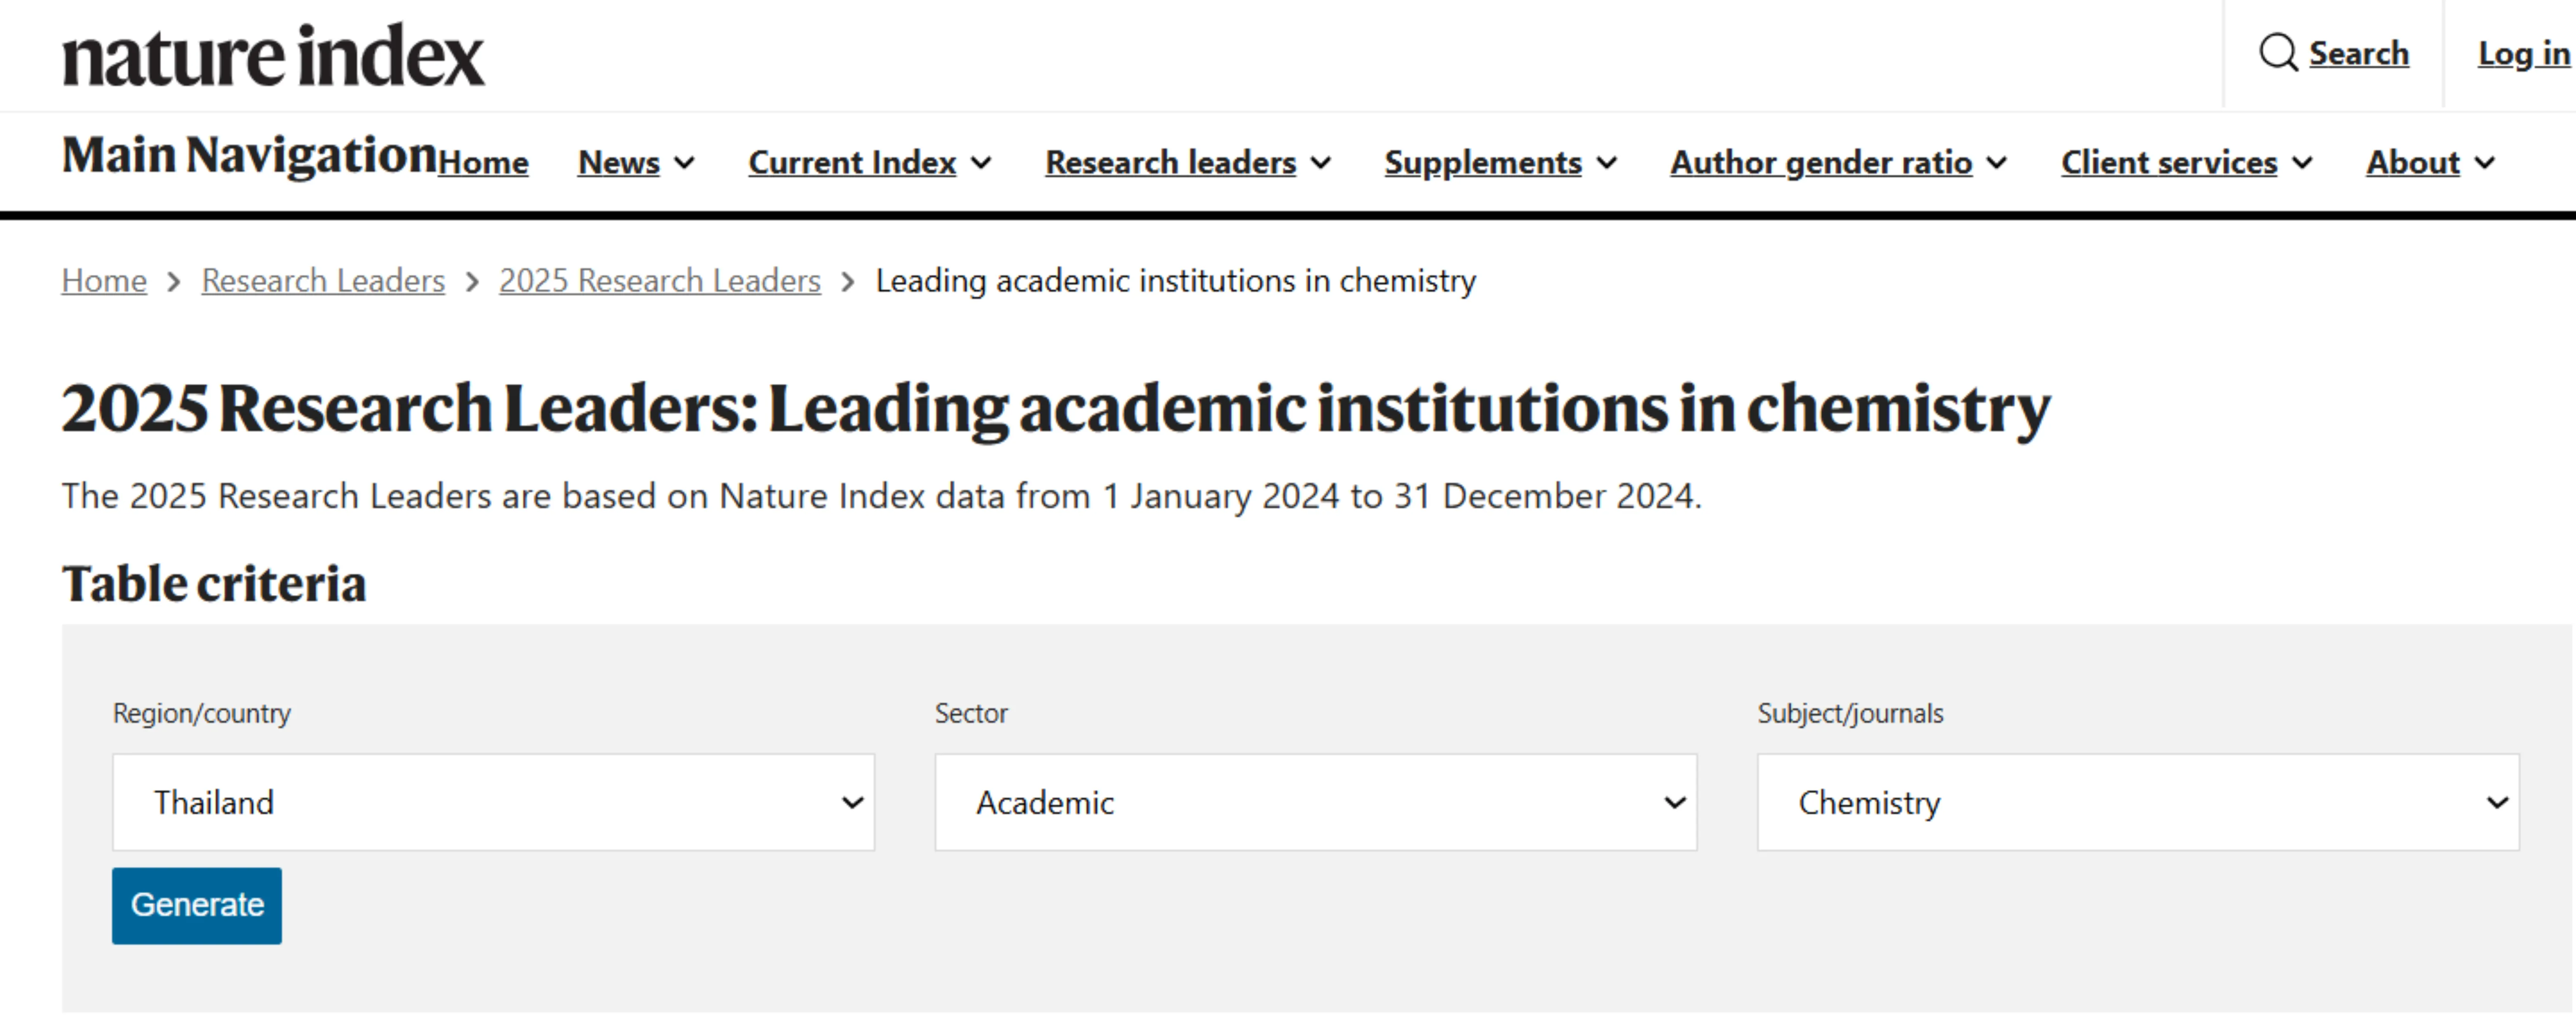The height and width of the screenshot is (1017, 2576).
Task: Expand the About menu chevron
Action: [2485, 163]
